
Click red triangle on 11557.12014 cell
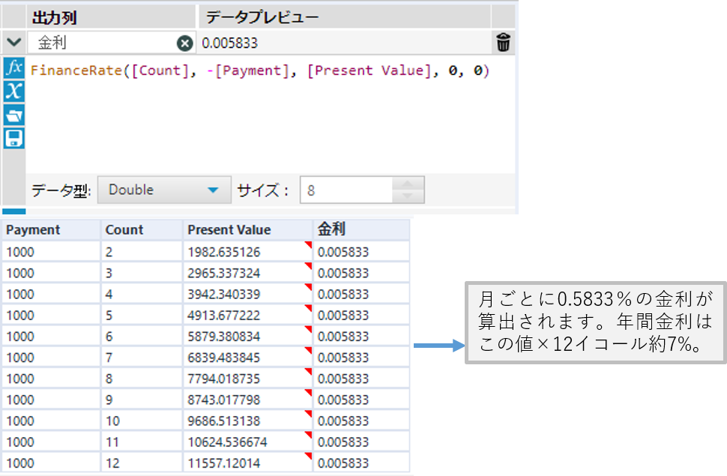(x=308, y=456)
